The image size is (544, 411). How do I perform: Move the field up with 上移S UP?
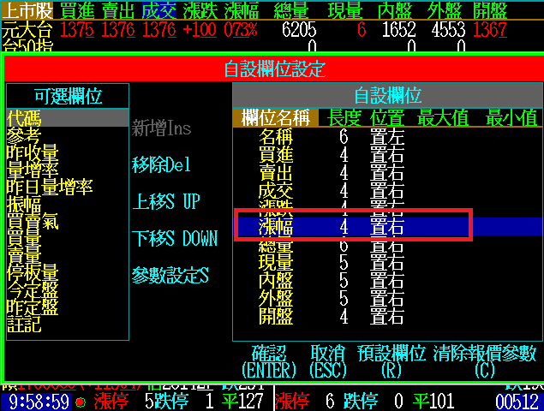tap(165, 202)
